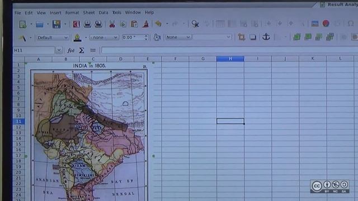The height and width of the screenshot is (201, 358).
Task: Click the Insert Chart icon
Action: tap(326, 23)
